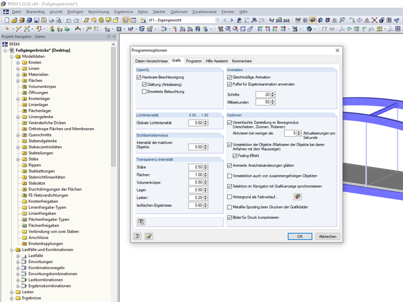Click the edit comment icon next to help
Screen dimensions: 403x302
[x=149, y=236]
